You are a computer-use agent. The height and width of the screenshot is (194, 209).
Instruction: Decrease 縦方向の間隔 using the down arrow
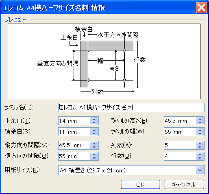pyautogui.click(x=94, y=147)
